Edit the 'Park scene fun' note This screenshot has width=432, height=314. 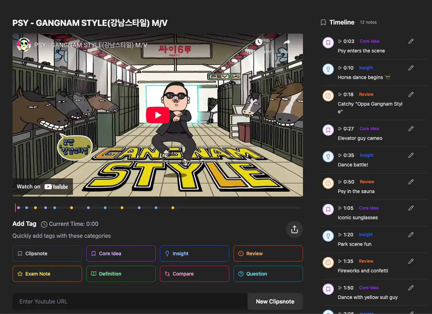[x=411, y=235]
